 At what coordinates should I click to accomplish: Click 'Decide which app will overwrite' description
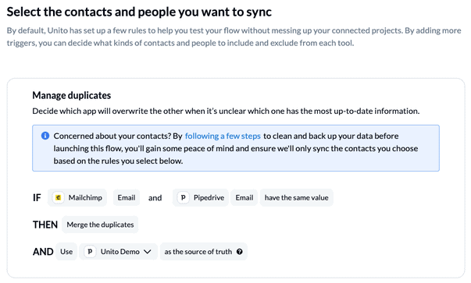pyautogui.click(x=226, y=111)
